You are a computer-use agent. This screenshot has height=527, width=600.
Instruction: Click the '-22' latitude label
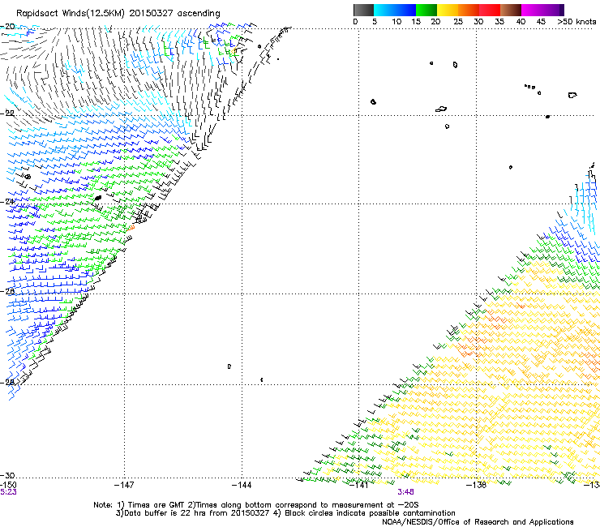[x=7, y=114]
